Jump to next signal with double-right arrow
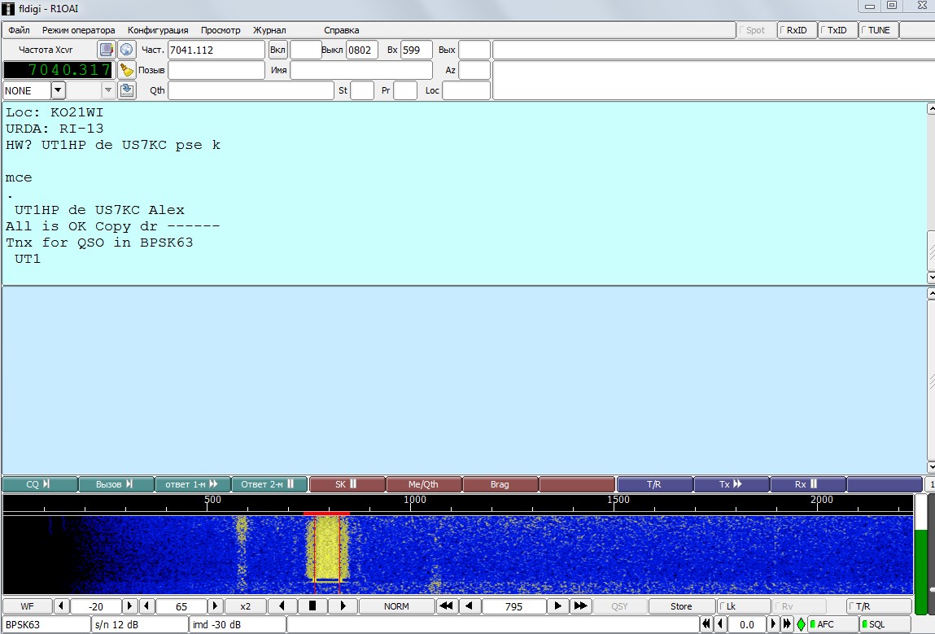The image size is (935, 634). (579, 606)
